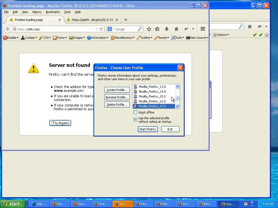Open the Edit menu
This screenshot has height=208, width=278.
[x=15, y=12]
